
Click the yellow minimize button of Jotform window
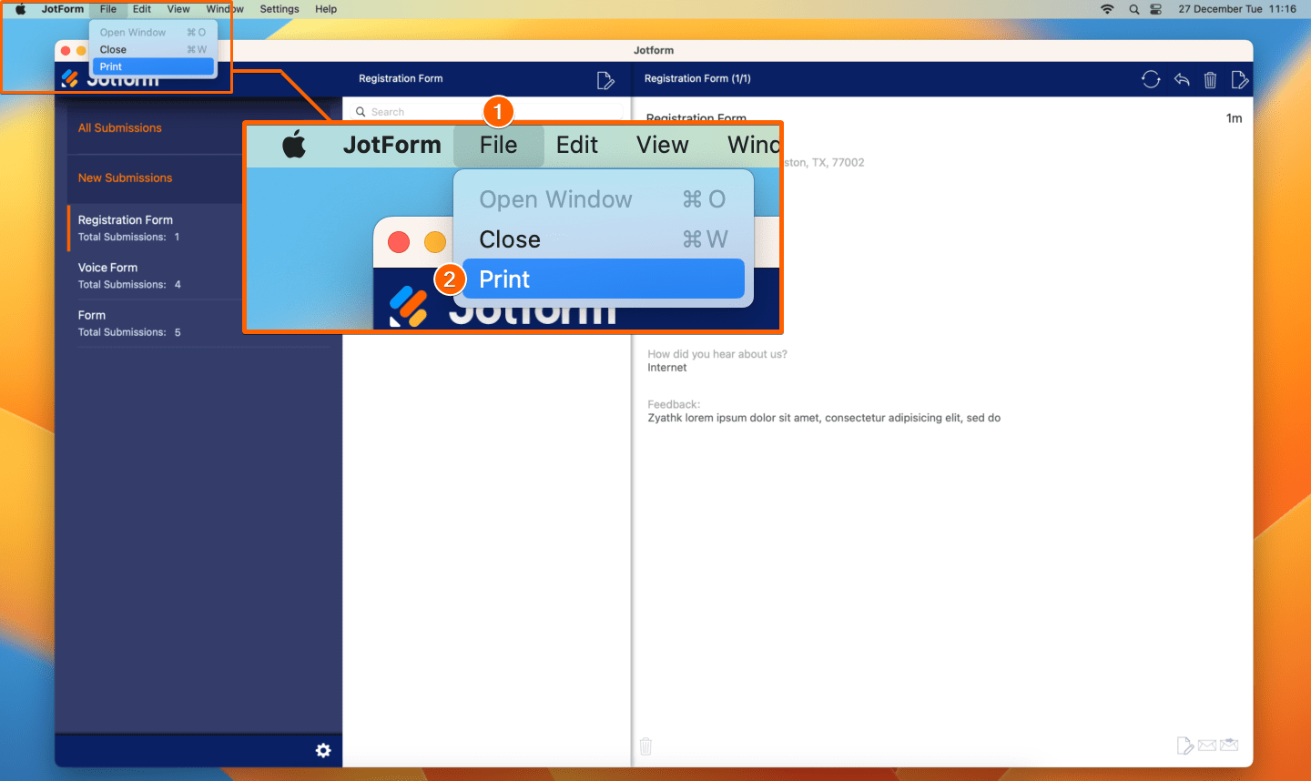pyautogui.click(x=82, y=51)
